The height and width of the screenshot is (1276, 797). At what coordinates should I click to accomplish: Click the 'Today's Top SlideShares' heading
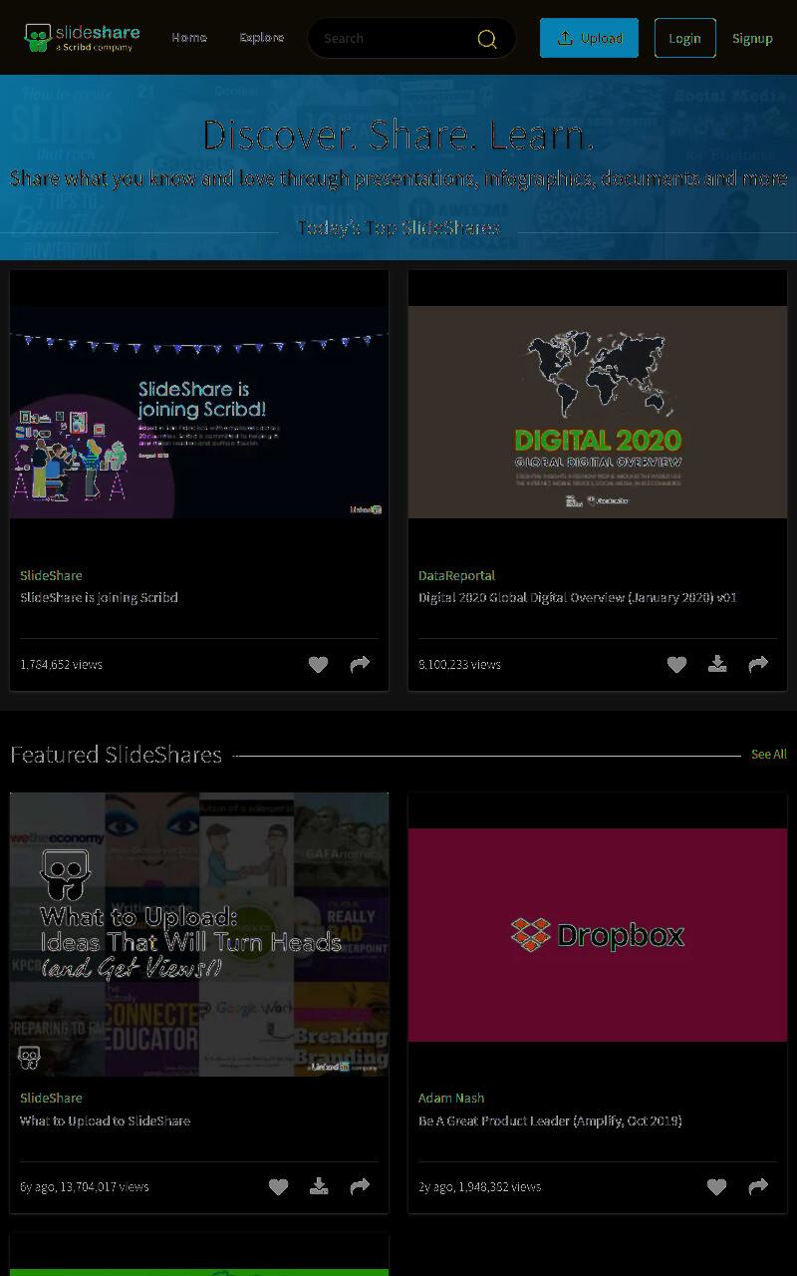pyautogui.click(x=398, y=227)
